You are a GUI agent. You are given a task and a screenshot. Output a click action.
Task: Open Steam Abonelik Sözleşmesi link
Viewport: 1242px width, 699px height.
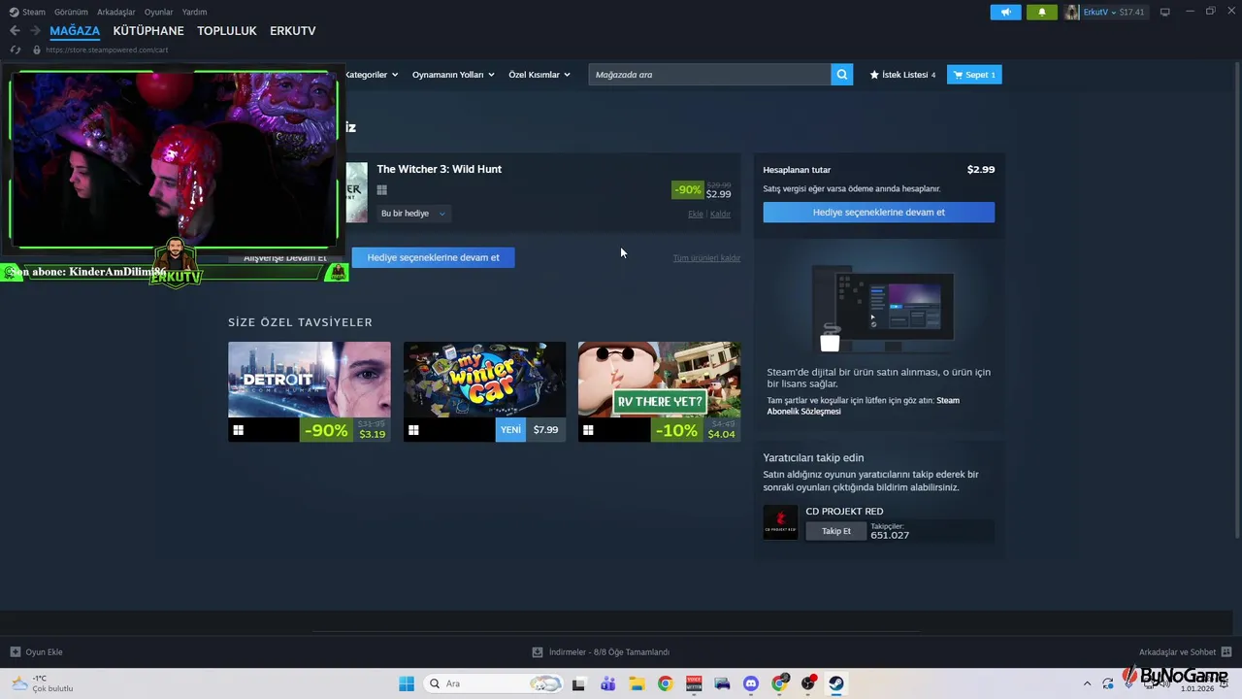coord(864,406)
